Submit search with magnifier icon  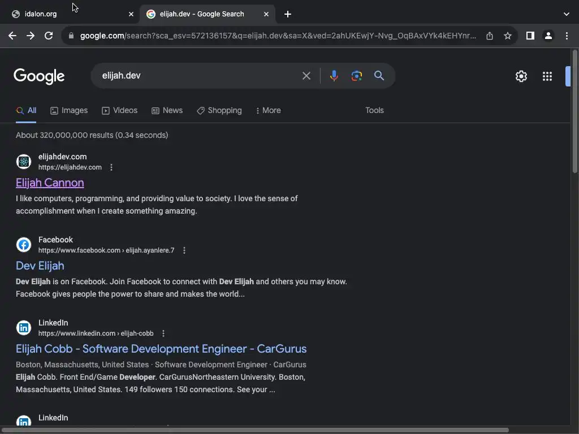[x=379, y=76]
